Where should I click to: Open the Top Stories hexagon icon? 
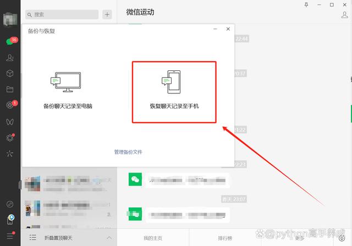10,138
